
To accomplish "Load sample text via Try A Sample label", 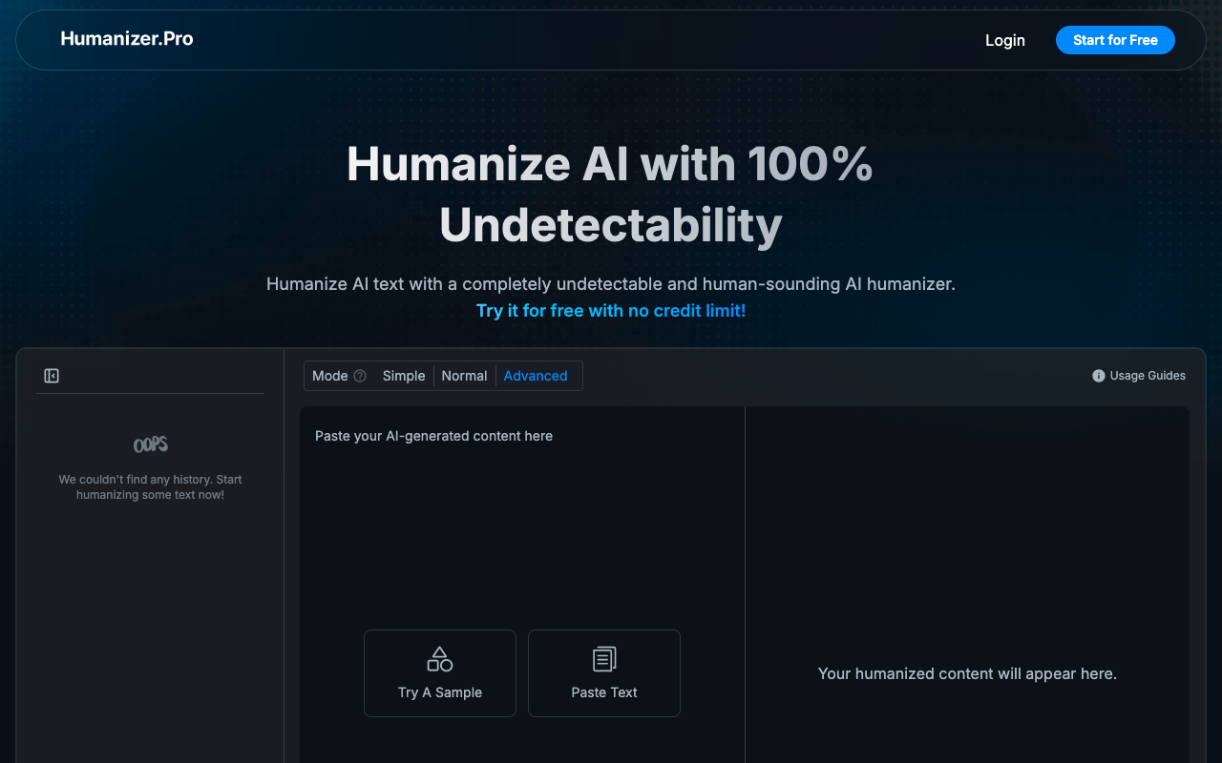I will coord(439,692).
